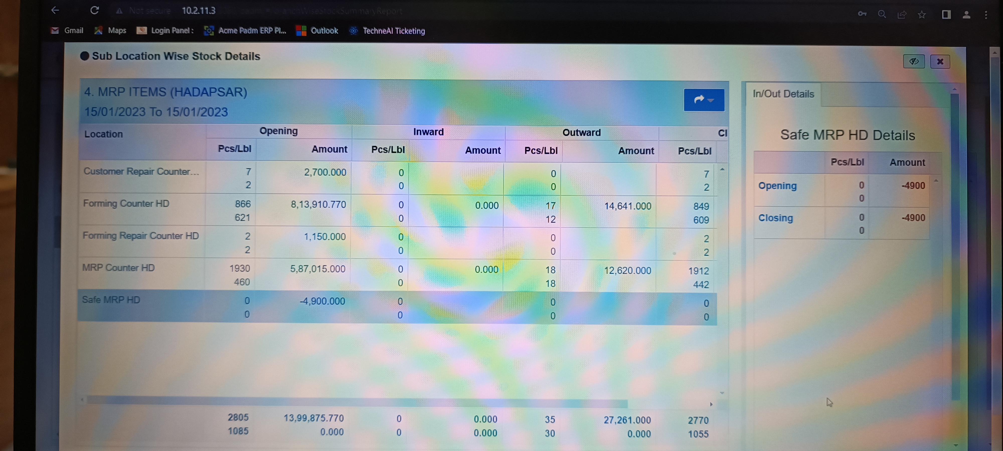Click 4. MRP ITEMS (HADAPSAR) title
The width and height of the screenshot is (1003, 451).
tap(165, 92)
